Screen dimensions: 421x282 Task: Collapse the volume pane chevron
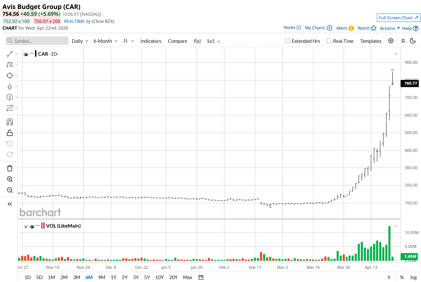396,226
